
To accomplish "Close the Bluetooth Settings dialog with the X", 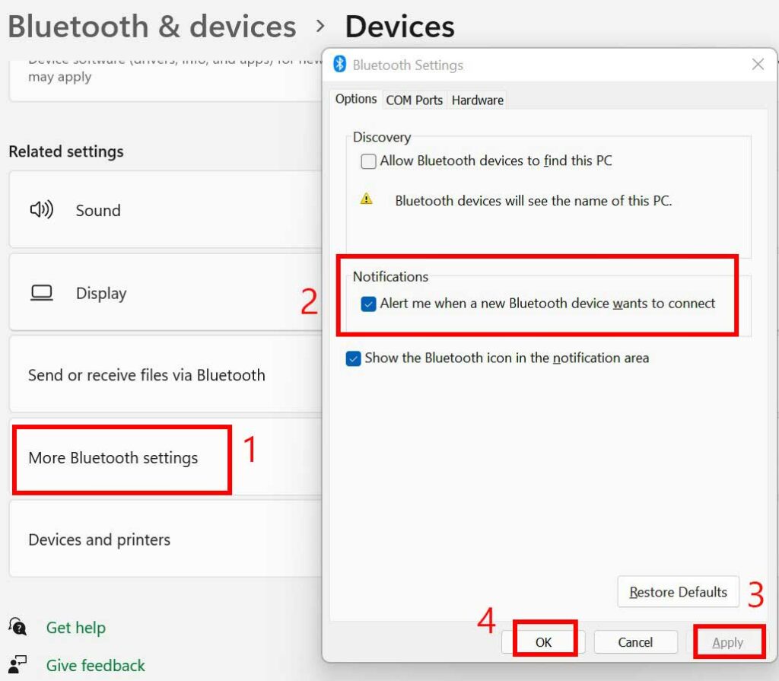I will coord(758,65).
